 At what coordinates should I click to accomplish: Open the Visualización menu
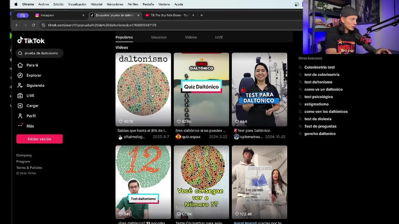77,4
